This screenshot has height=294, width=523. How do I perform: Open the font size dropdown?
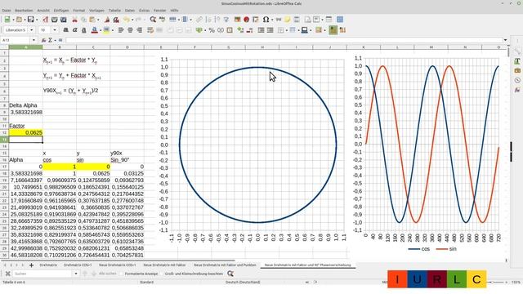(x=55, y=30)
